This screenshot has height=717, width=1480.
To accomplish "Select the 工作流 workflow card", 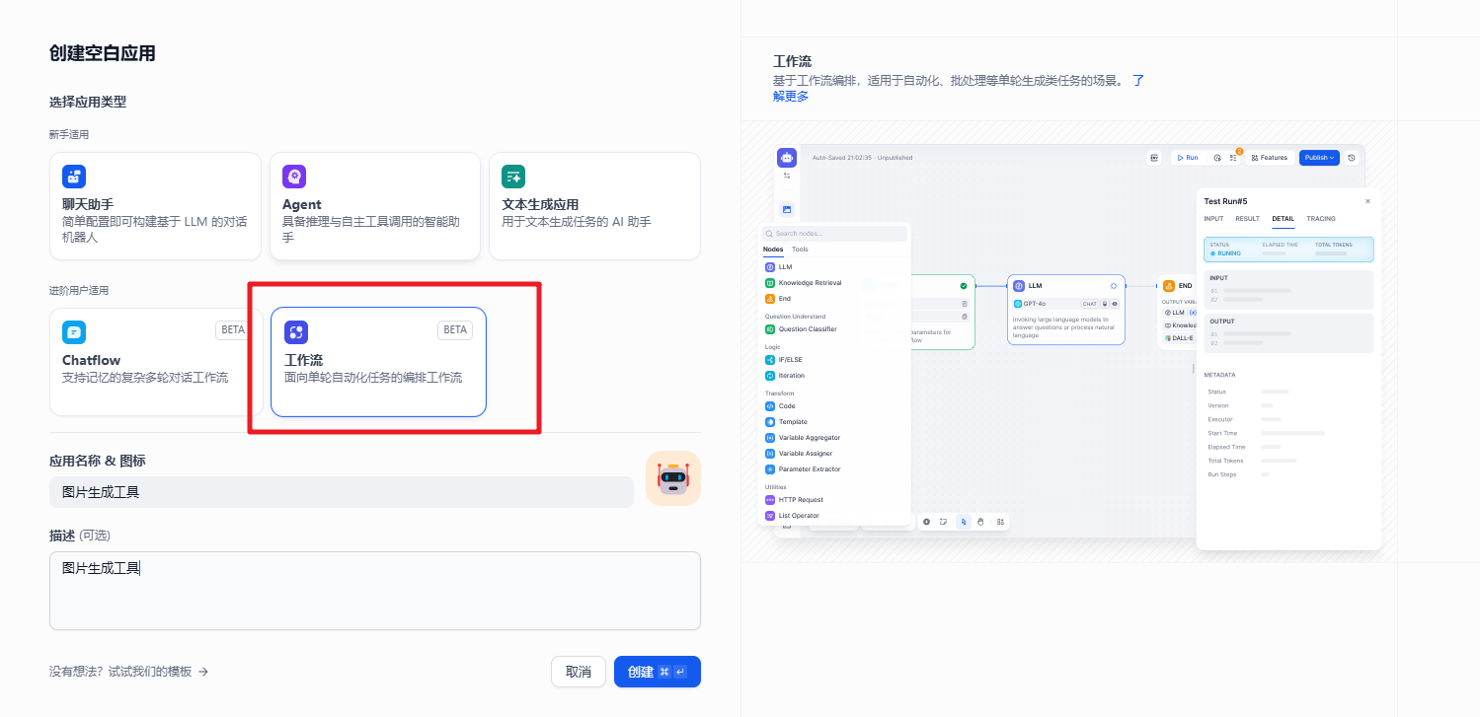I will point(378,362).
